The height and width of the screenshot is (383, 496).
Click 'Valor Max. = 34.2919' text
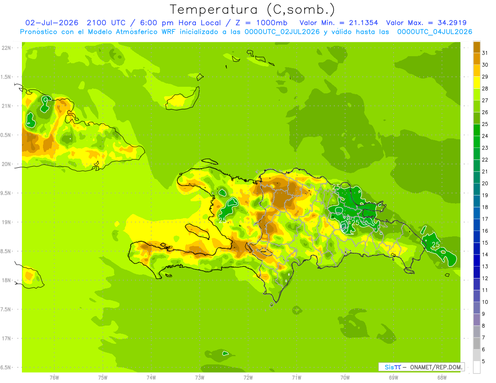click(427, 22)
